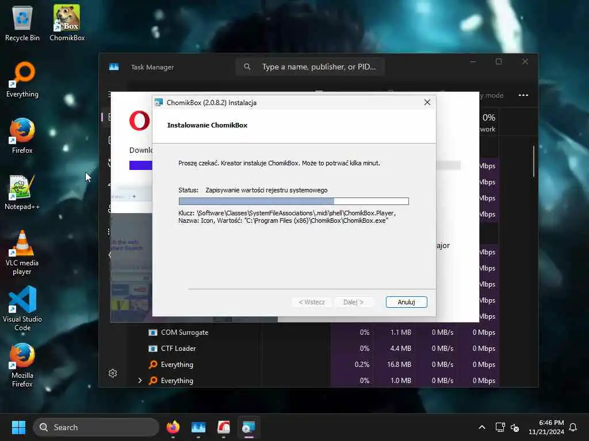This screenshot has width=589, height=441.
Task: Open the muted volume tray icon
Action: [x=515, y=427]
